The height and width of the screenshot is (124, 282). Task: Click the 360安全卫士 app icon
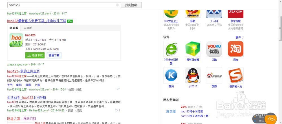click(x=171, y=14)
